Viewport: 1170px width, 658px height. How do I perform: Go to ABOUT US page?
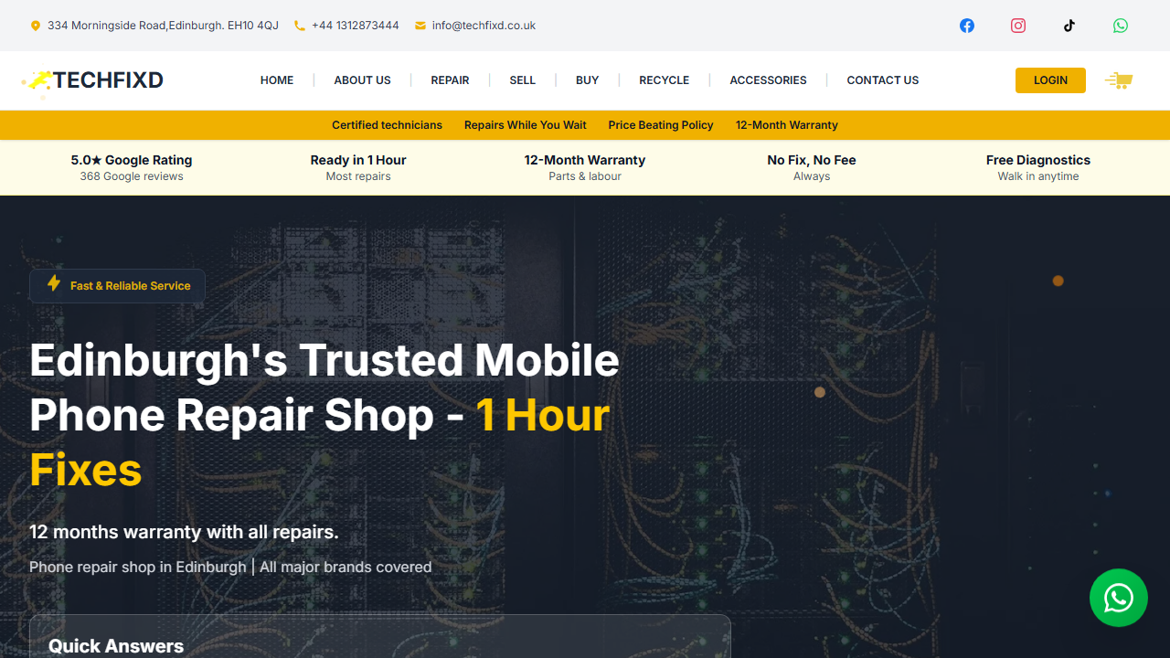click(x=363, y=80)
